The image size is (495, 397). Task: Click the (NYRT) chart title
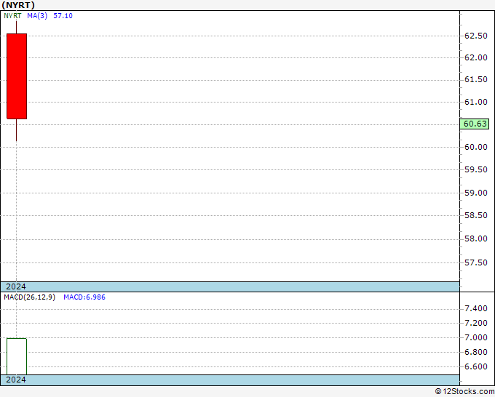(x=18, y=5)
